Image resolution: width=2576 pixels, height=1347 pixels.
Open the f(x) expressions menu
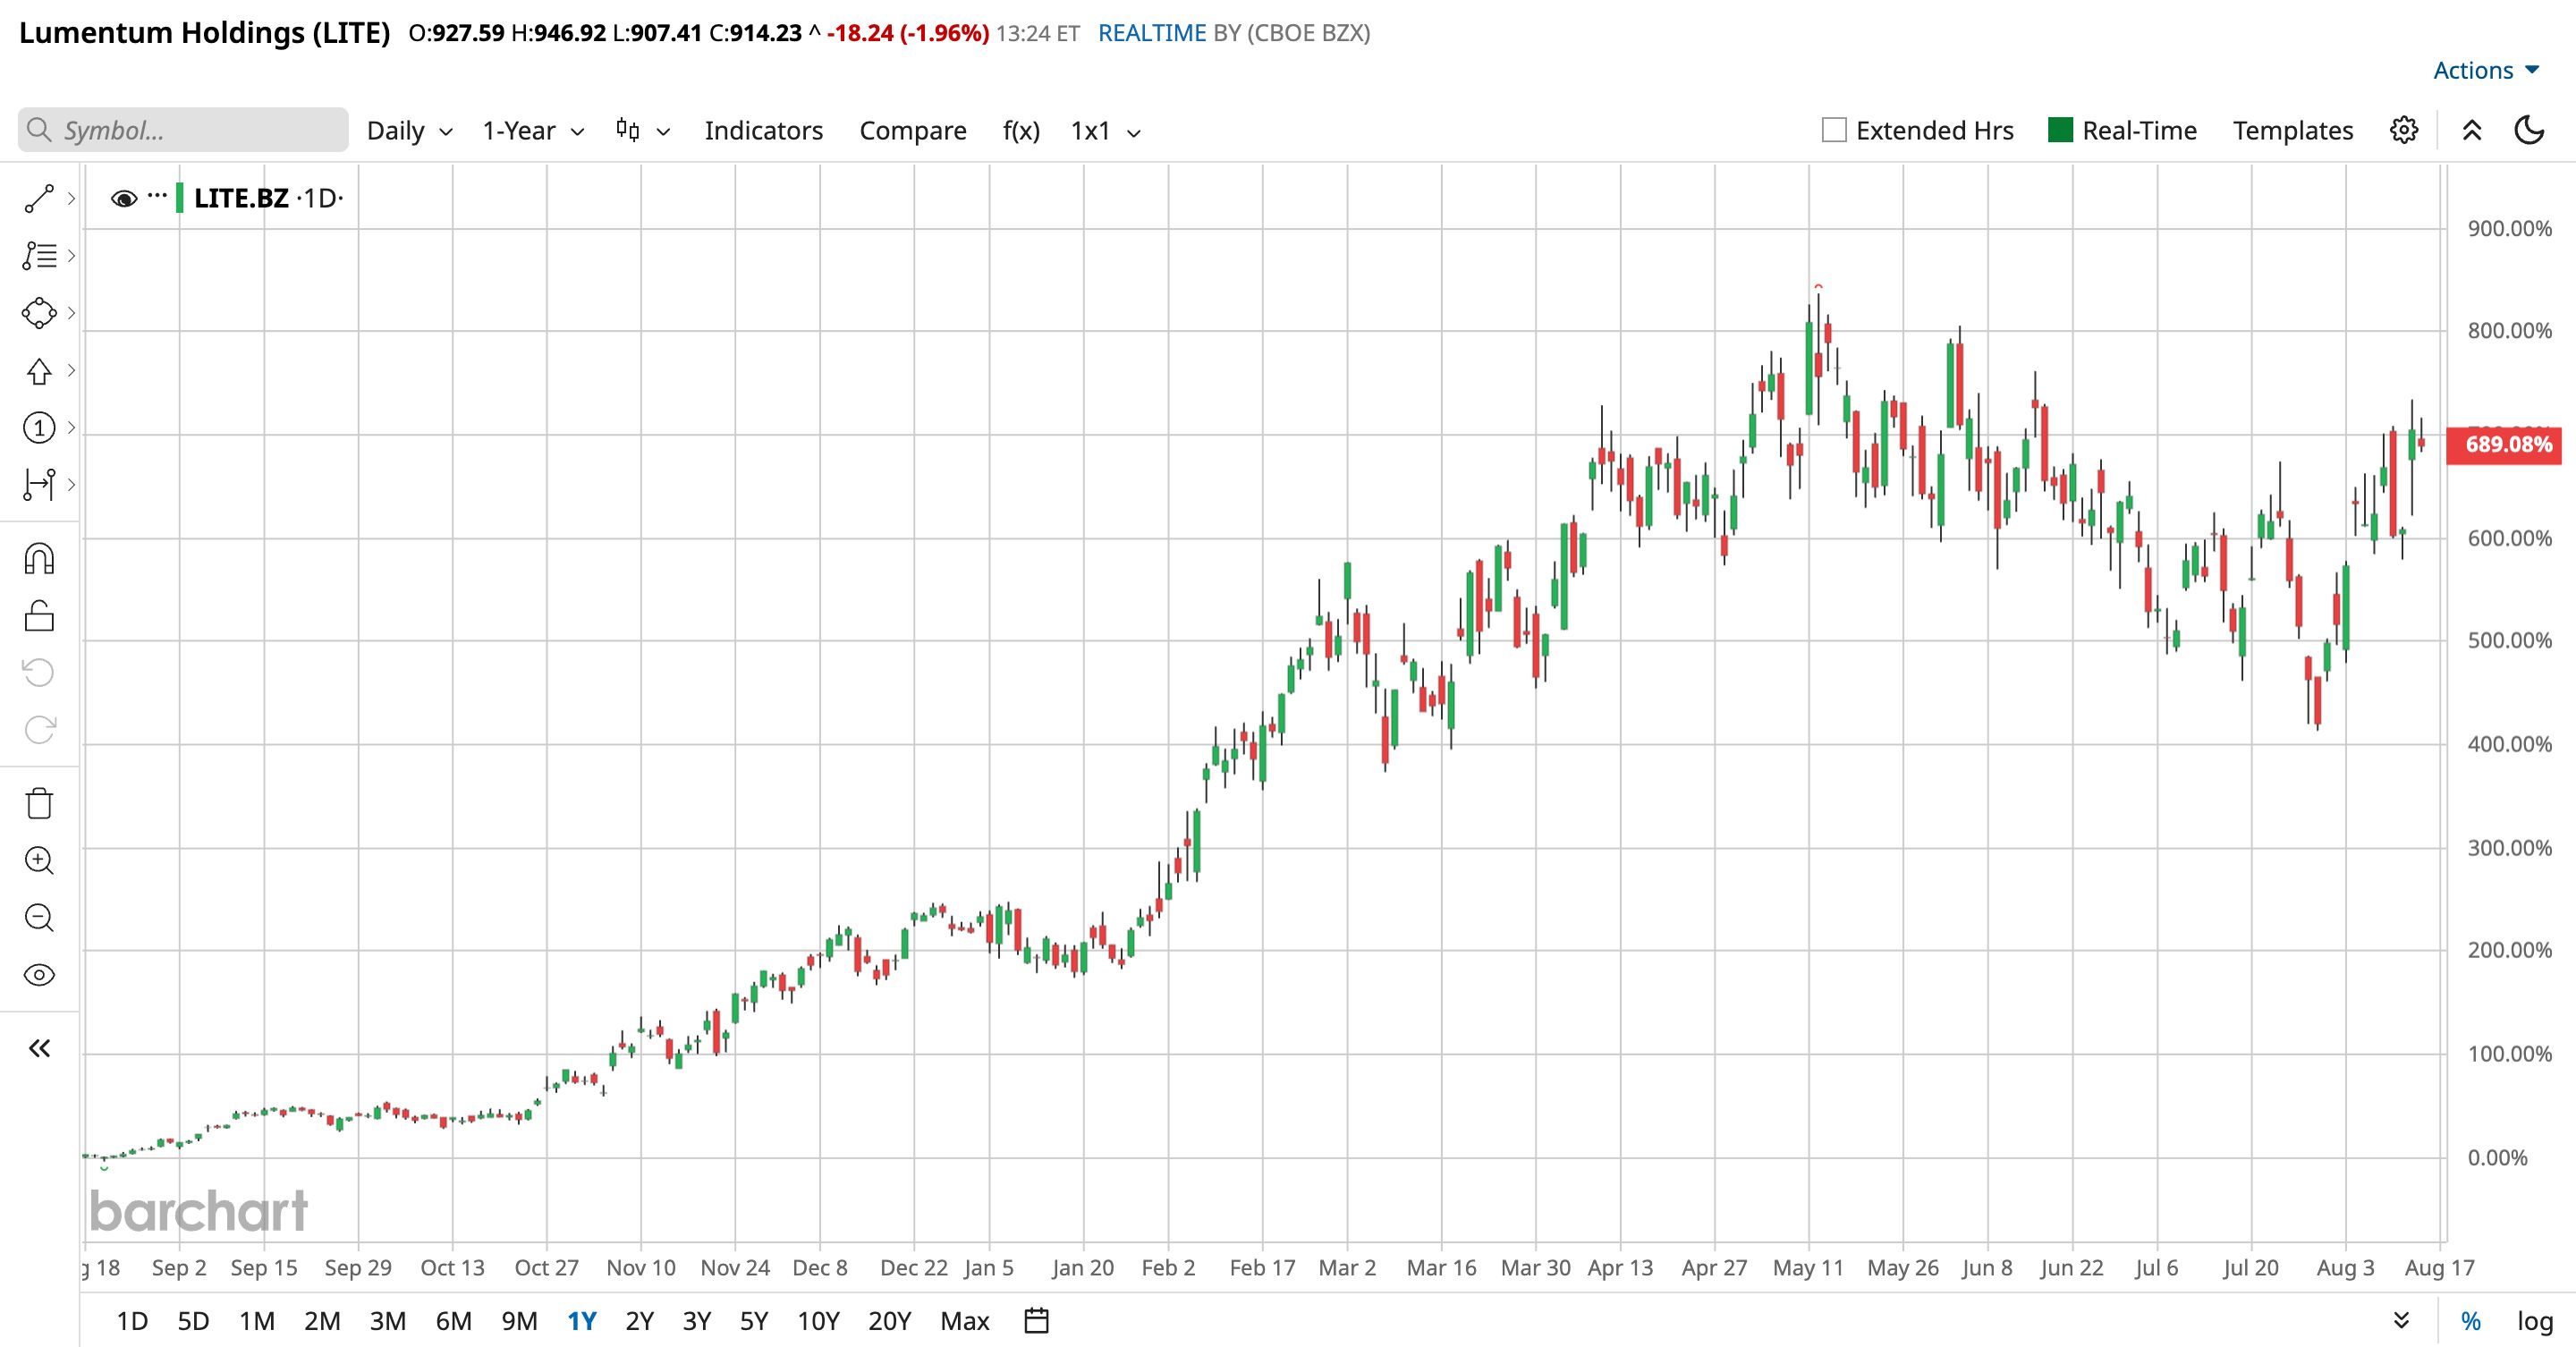pos(1021,131)
